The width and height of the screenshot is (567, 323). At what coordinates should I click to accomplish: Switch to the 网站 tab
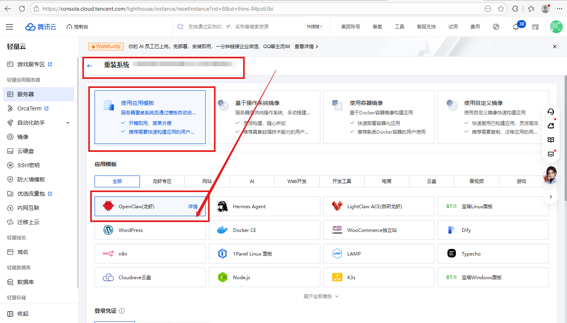point(207,181)
